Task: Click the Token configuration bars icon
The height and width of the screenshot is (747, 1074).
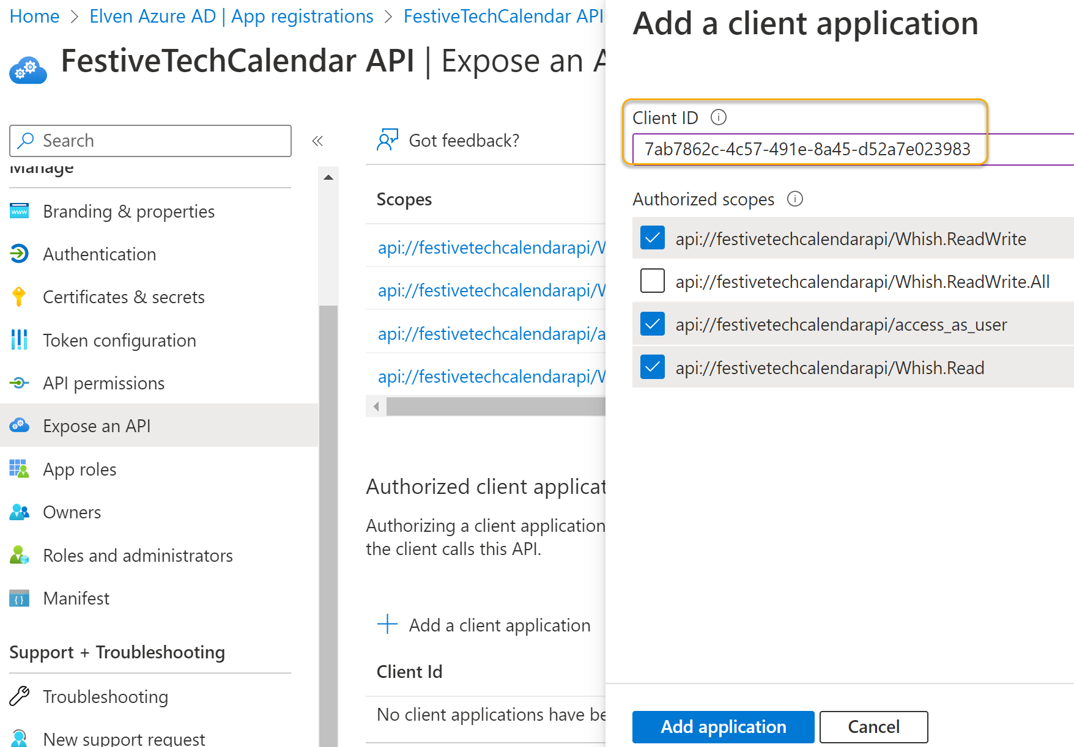Action: (20, 340)
